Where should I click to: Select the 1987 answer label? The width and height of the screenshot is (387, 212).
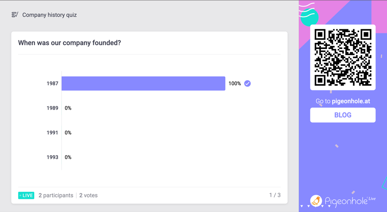tap(52, 83)
